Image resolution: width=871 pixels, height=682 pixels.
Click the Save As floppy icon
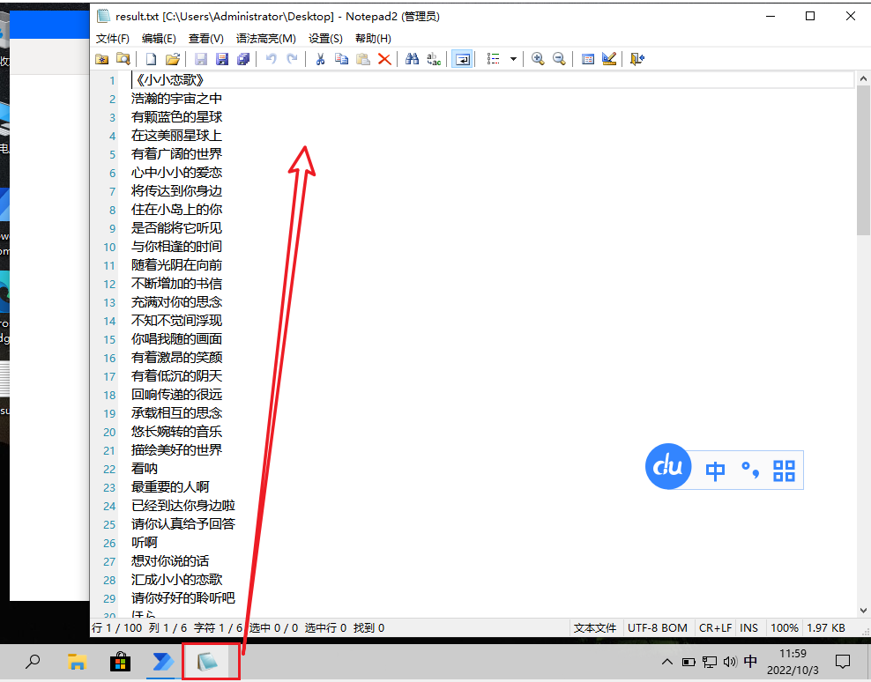pyautogui.click(x=222, y=59)
